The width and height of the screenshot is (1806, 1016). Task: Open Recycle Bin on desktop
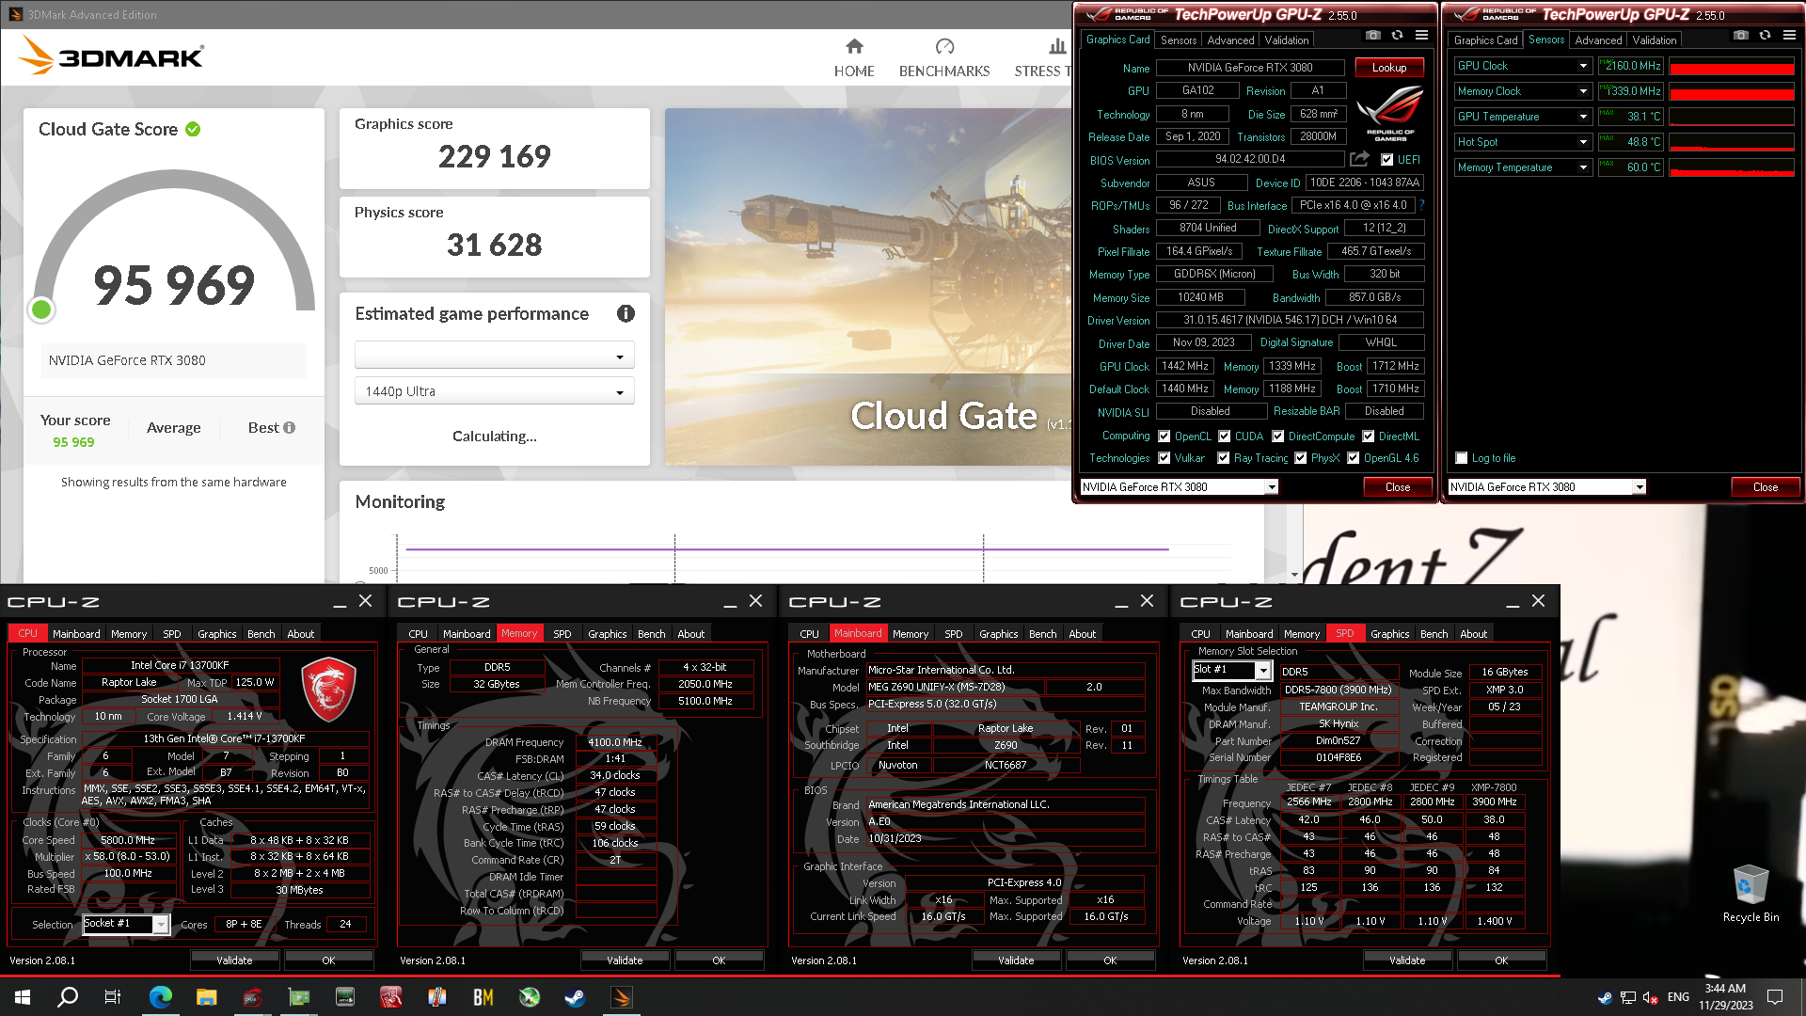pyautogui.click(x=1751, y=894)
